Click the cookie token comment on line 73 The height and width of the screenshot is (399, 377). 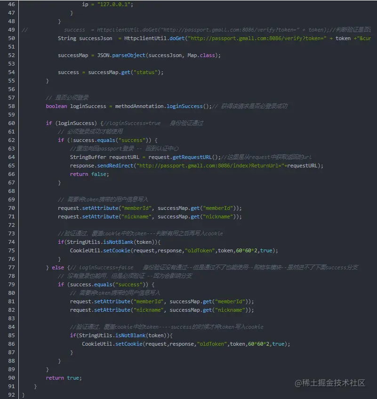[x=140, y=233]
